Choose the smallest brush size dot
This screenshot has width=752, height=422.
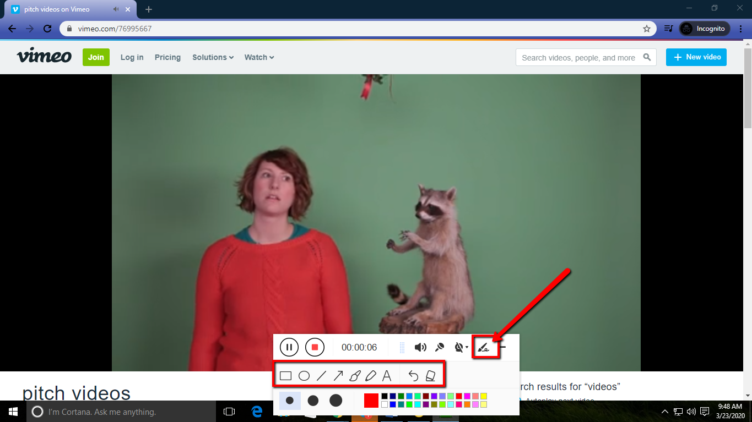tap(290, 401)
